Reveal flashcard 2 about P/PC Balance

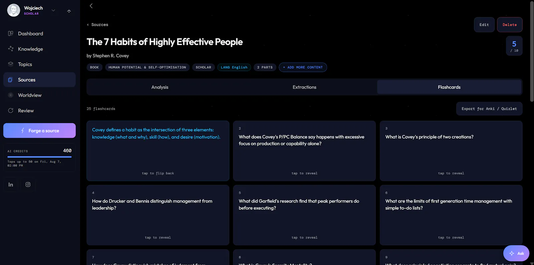tap(304, 151)
